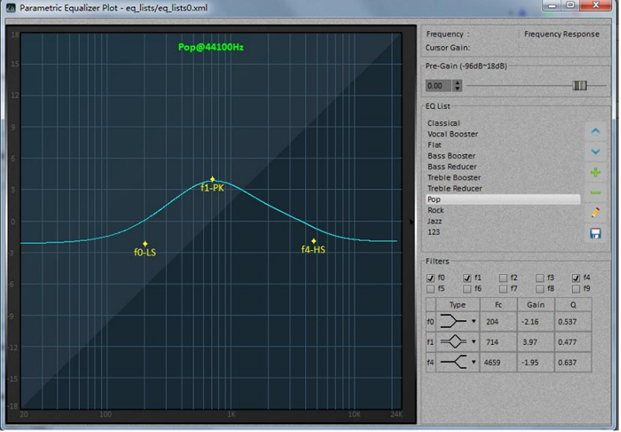Choose the Jazz preset from the EQ list
The width and height of the screenshot is (621, 432).
pyautogui.click(x=435, y=221)
